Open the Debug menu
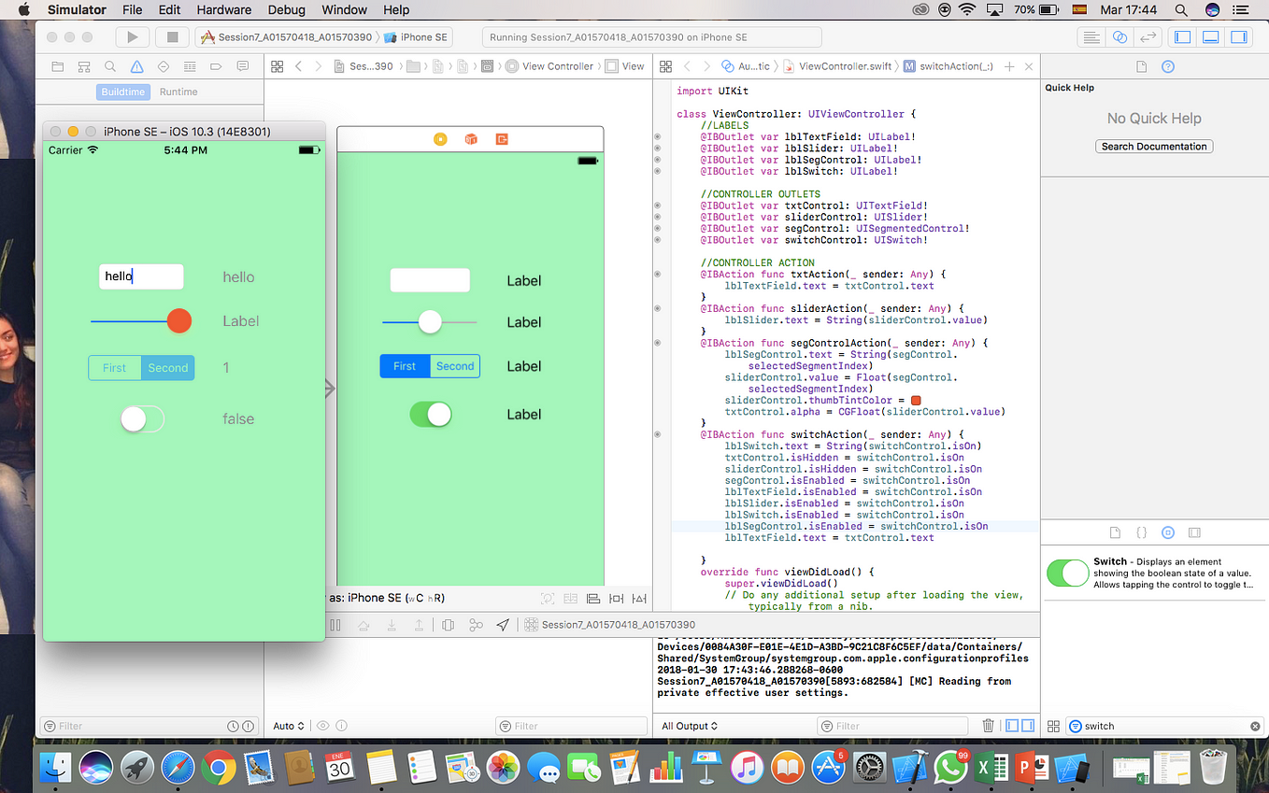Image resolution: width=1269 pixels, height=793 pixels. (287, 9)
